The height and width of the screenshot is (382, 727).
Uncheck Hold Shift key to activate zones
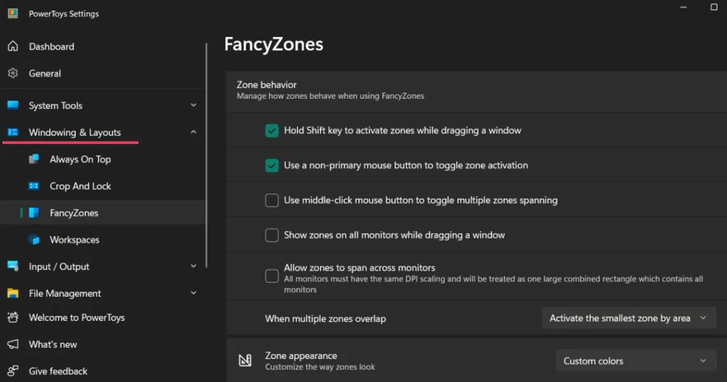[272, 131]
